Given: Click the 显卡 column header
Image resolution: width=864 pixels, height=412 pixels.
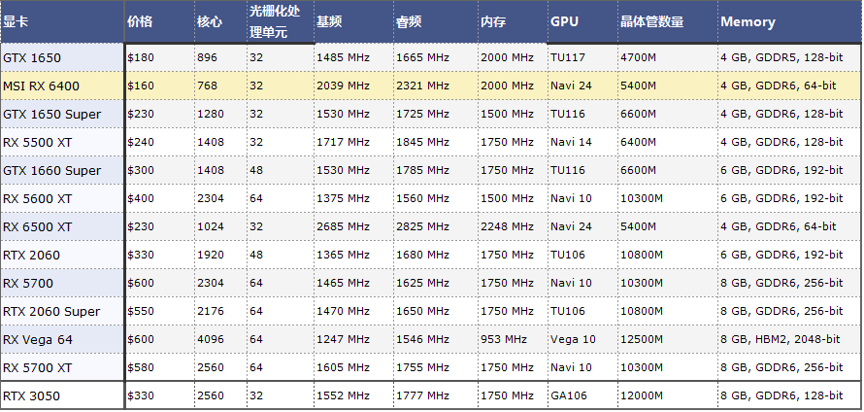Looking at the screenshot, I should coord(62,22).
